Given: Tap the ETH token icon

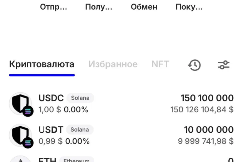Looking at the screenshot, I should tap(20, 159).
